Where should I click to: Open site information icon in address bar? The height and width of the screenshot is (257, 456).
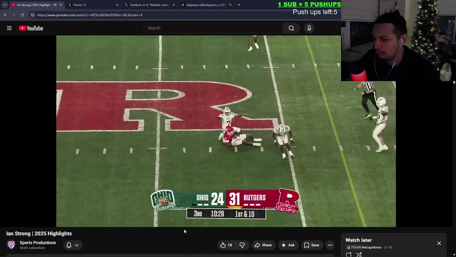32,15
